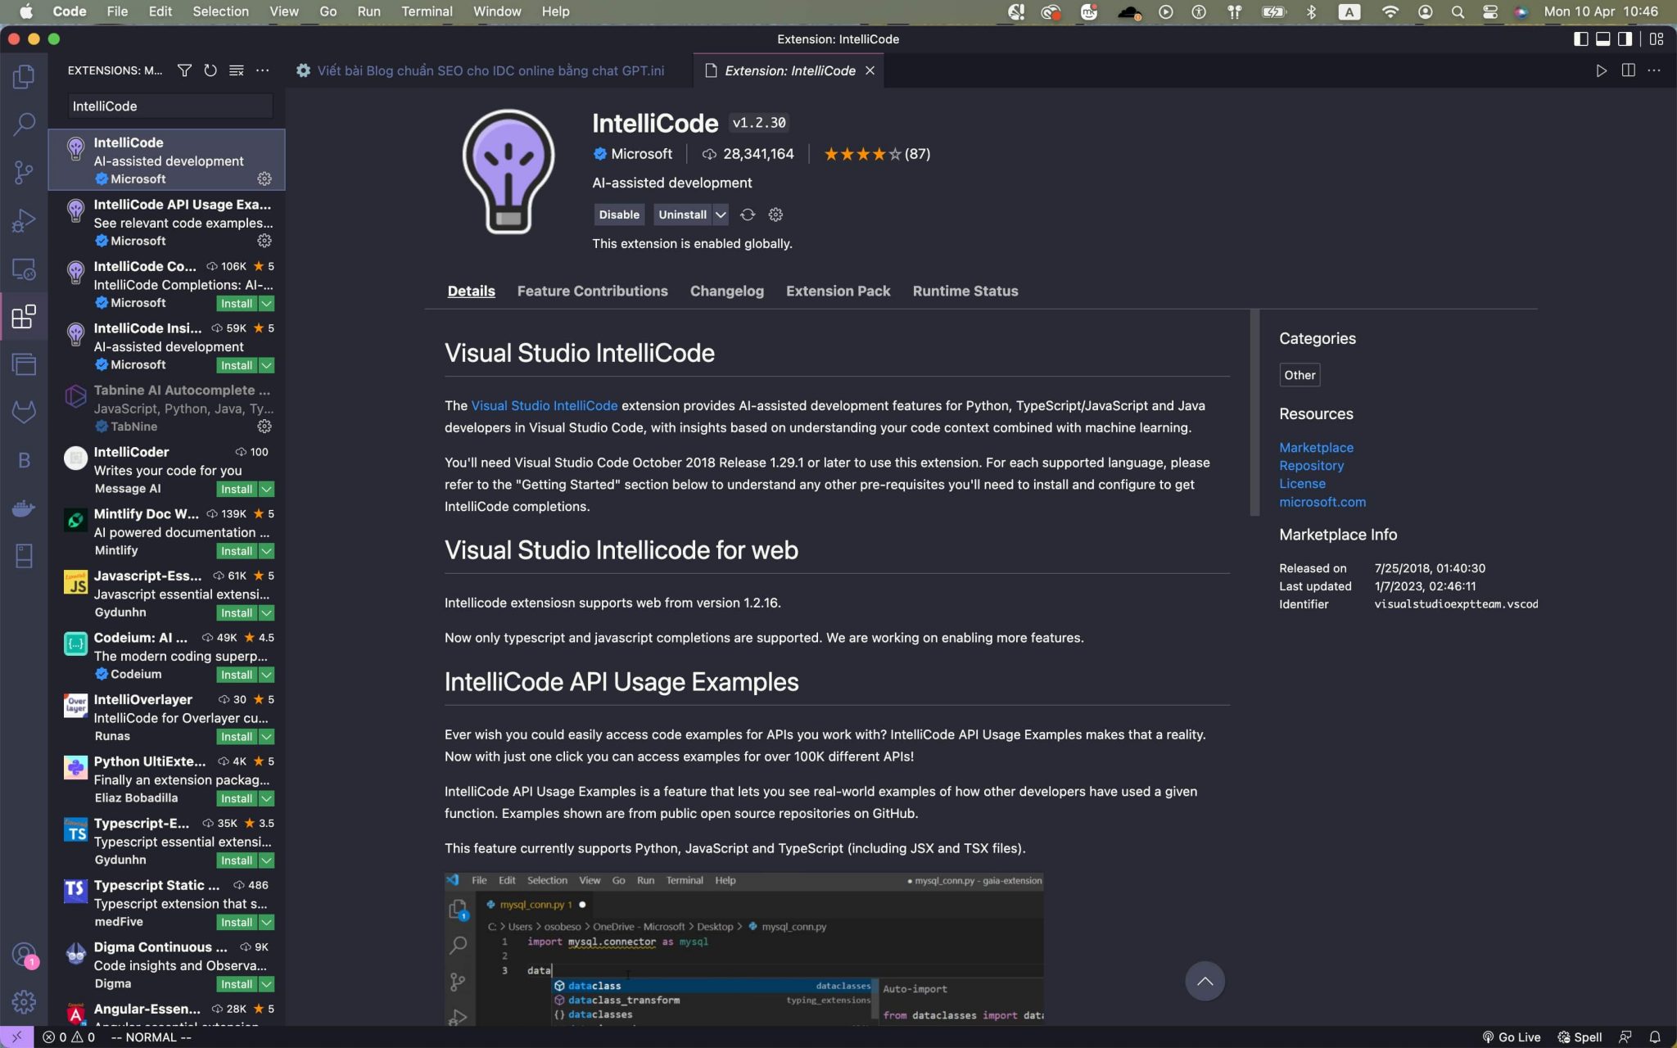1677x1048 pixels.
Task: Open the Docker view in activity bar
Action: pos(24,508)
